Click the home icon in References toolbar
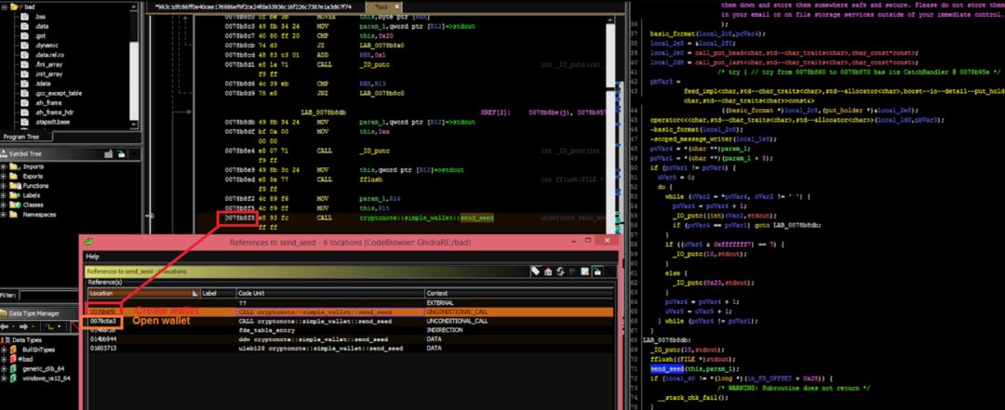 pos(548,271)
